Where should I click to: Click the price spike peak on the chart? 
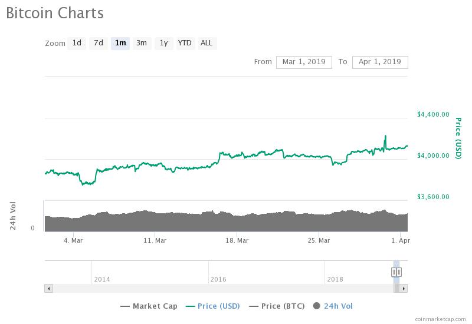(x=385, y=136)
